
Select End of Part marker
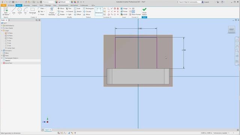7,63
